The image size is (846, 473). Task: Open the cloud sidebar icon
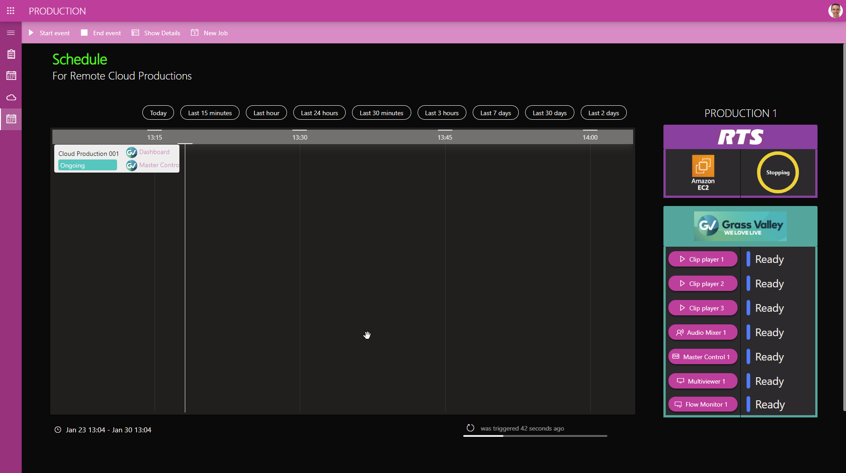point(11,98)
